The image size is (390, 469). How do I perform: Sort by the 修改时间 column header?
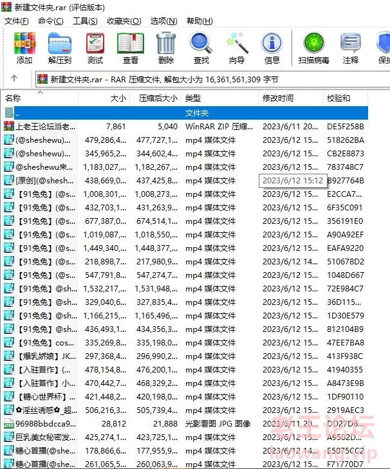pyautogui.click(x=291, y=98)
